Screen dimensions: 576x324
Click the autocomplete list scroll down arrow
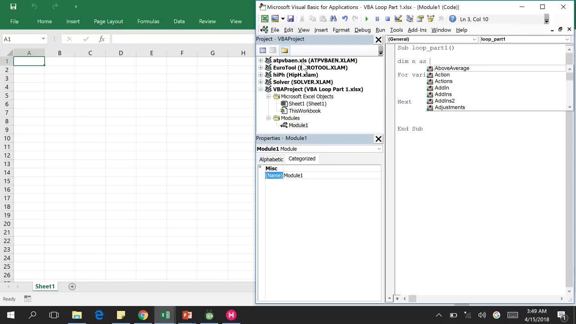pyautogui.click(x=570, y=107)
